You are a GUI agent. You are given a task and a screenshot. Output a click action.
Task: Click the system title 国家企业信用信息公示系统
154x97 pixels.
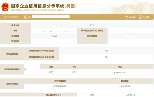[38, 6]
